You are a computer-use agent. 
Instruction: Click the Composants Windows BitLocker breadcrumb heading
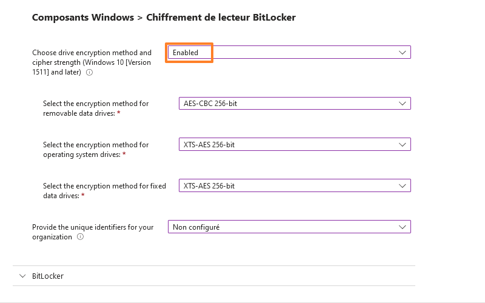point(164,18)
